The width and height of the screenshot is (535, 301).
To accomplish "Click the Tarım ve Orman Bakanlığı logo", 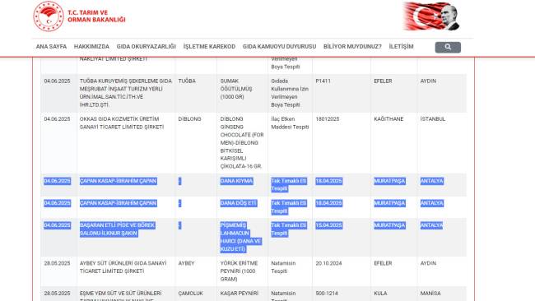I will (80, 16).
